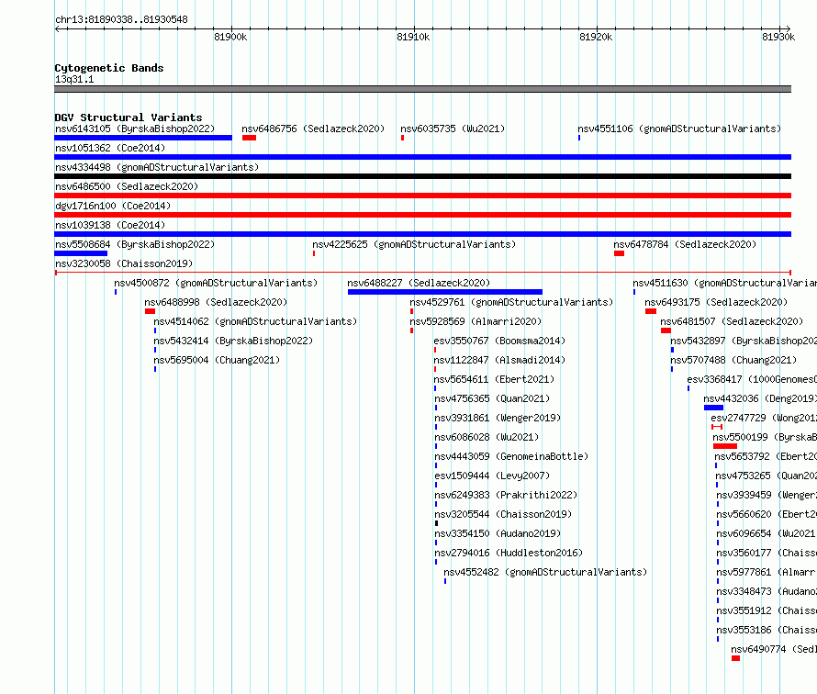Click the nsv5653792 variant label
Screen dimensions: 817x694
pos(766,456)
